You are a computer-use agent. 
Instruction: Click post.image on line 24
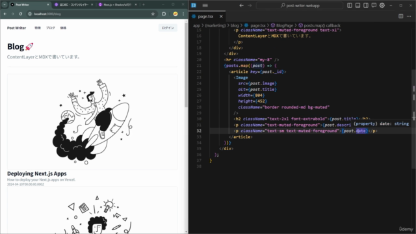(x=263, y=83)
